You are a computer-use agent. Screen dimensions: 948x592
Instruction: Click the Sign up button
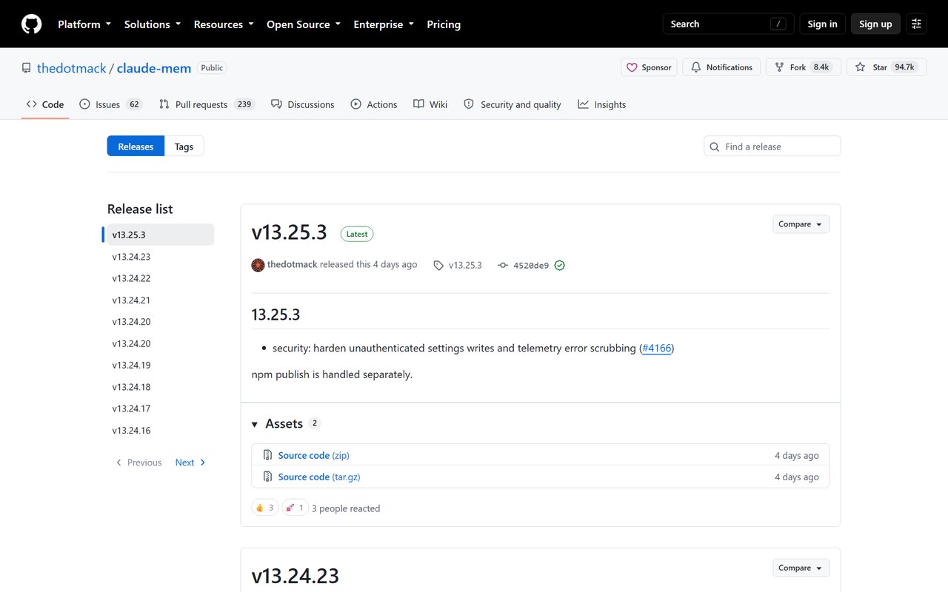tap(875, 24)
